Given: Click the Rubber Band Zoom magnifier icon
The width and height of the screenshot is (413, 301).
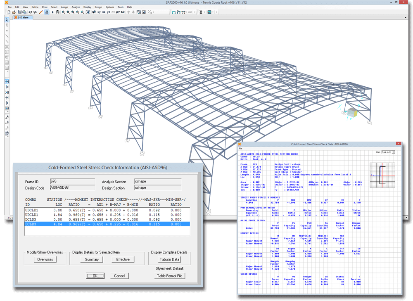Looking at the screenshot, I should (63, 12).
